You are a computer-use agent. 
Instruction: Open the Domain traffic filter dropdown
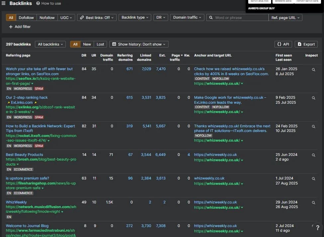click(187, 17)
